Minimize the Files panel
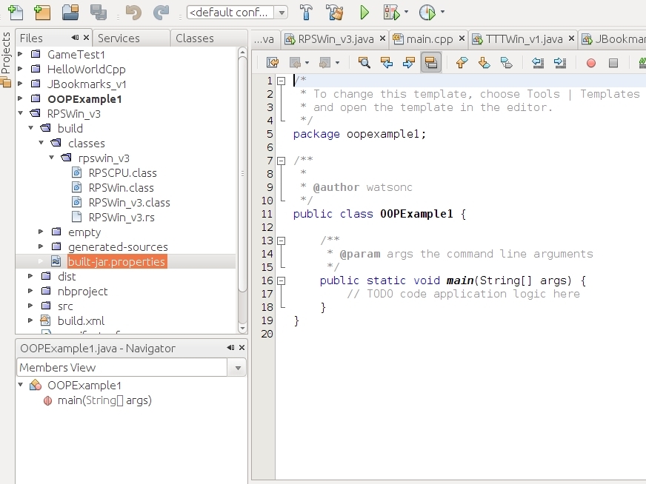646x484 pixels. [x=75, y=38]
